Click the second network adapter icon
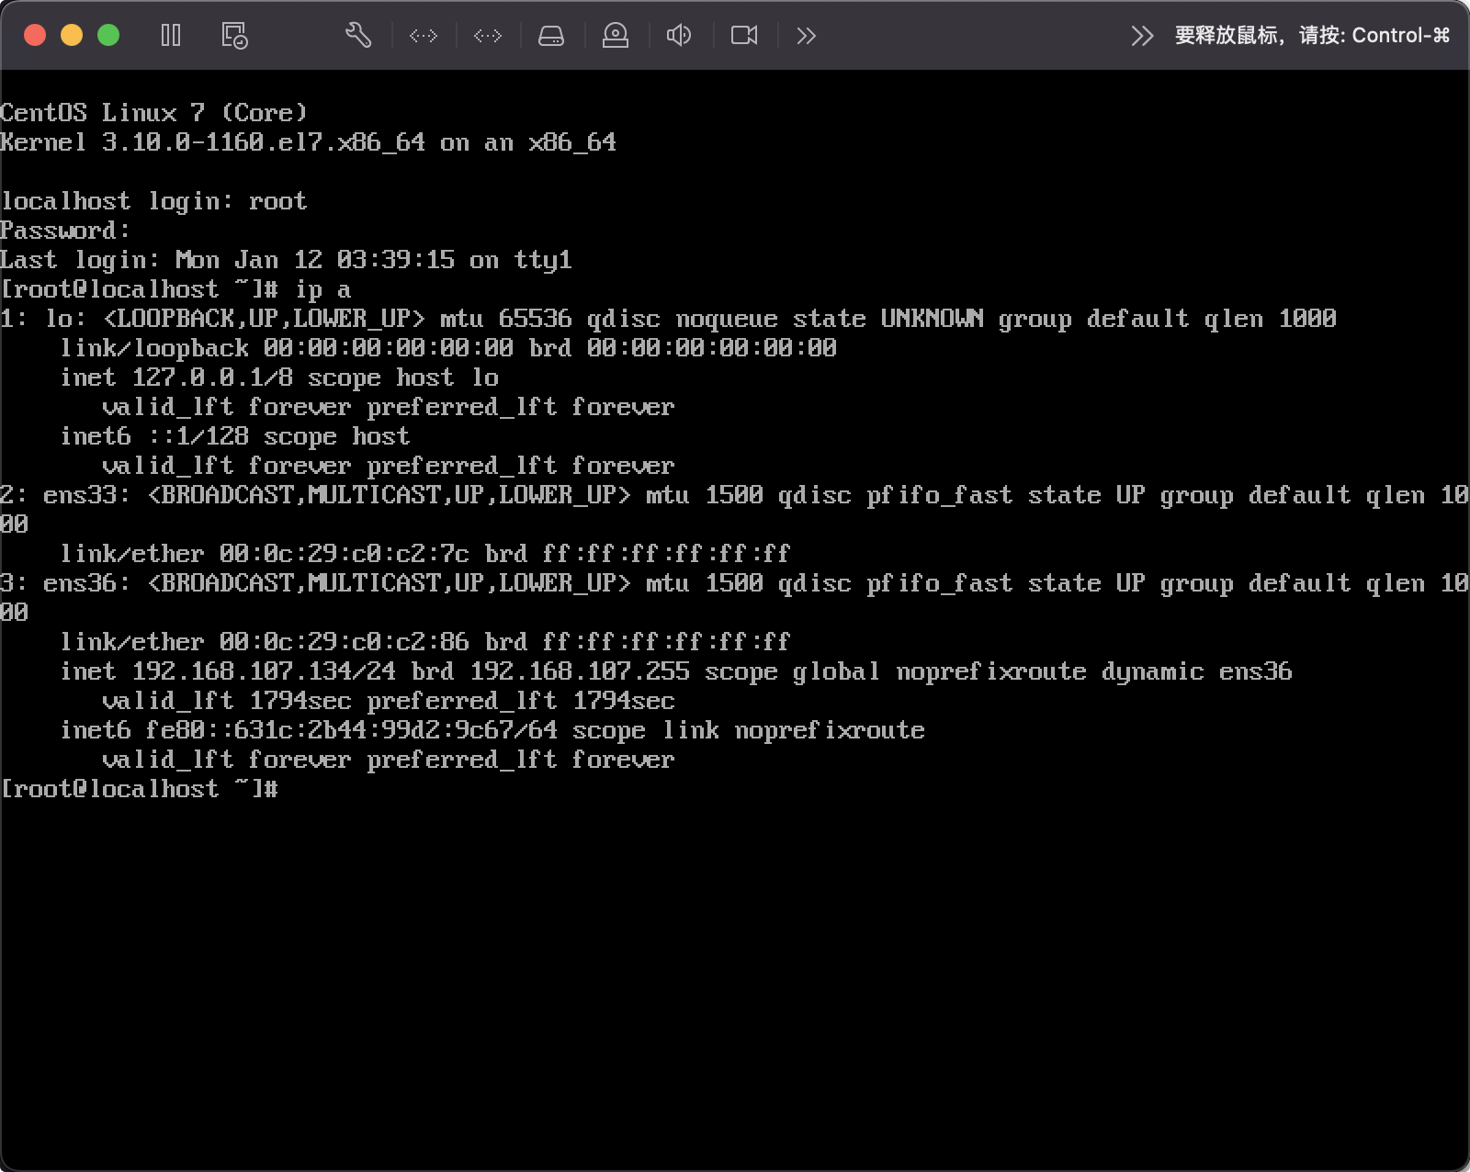The width and height of the screenshot is (1470, 1172). point(488,36)
